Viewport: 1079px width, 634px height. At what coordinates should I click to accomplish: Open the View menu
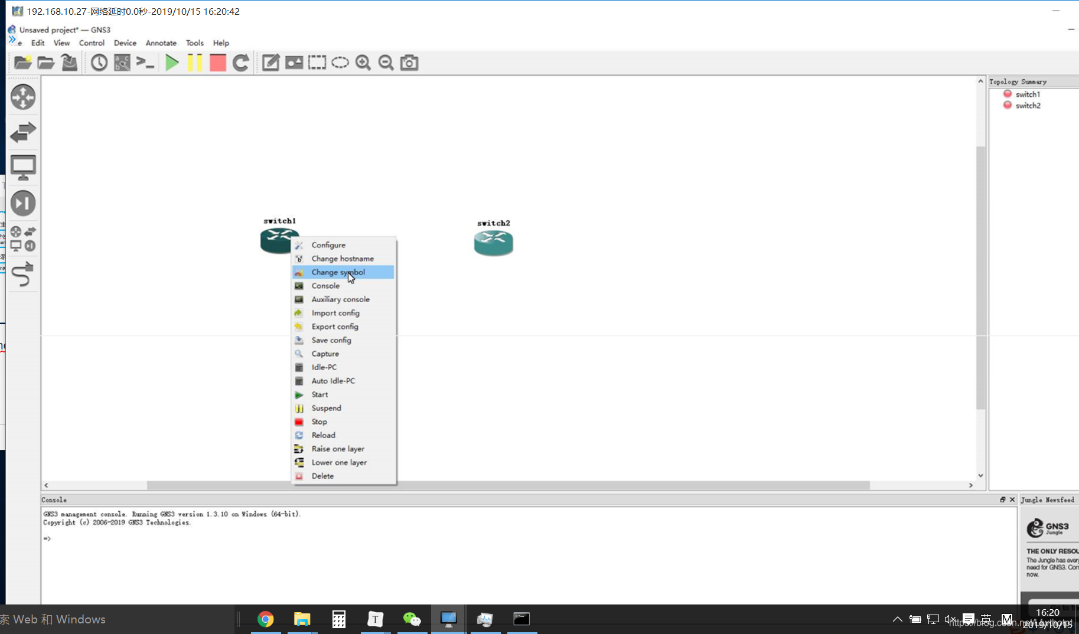click(x=61, y=43)
